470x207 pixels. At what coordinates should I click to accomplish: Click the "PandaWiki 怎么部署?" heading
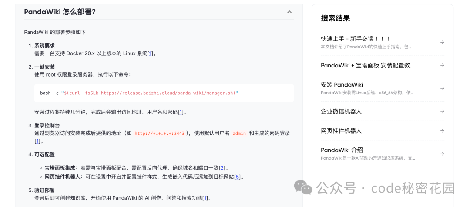[x=60, y=12]
